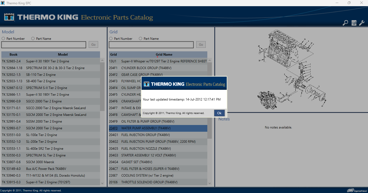This screenshot has width=368, height=193.
Task: Open the wrench settings icon
Action: (x=362, y=23)
